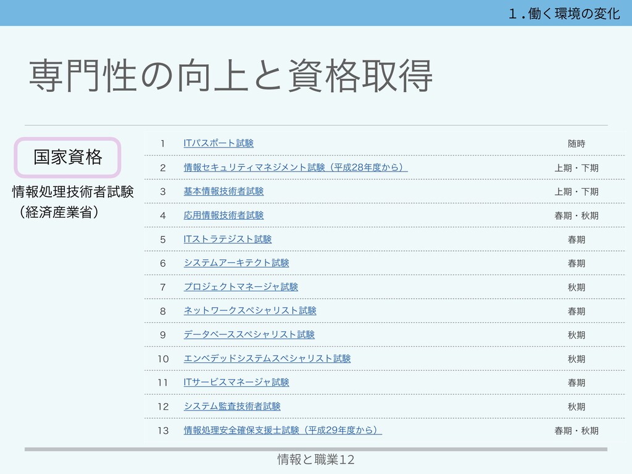Click the プロジェクトマネージャ試験 link
Screen dimensions: 632x474
point(241,286)
